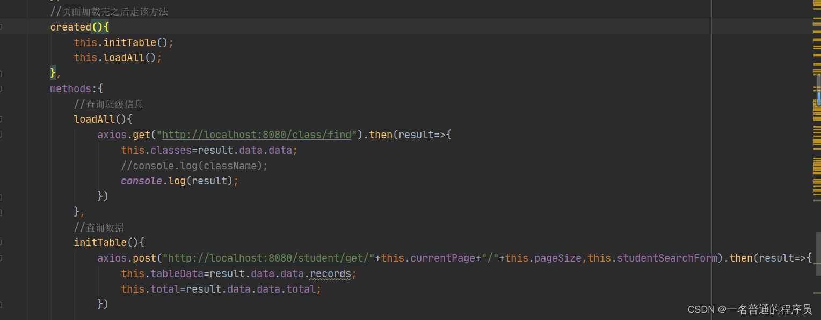The image size is (821, 320).
Task: Click the CSDN @一名普通的程序员 text
Action: [750, 309]
